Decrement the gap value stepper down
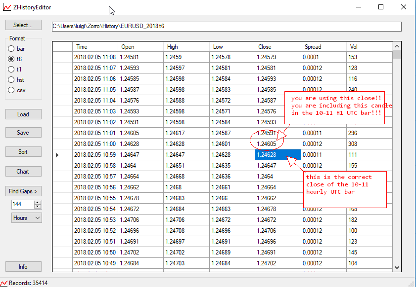 coord(38,206)
